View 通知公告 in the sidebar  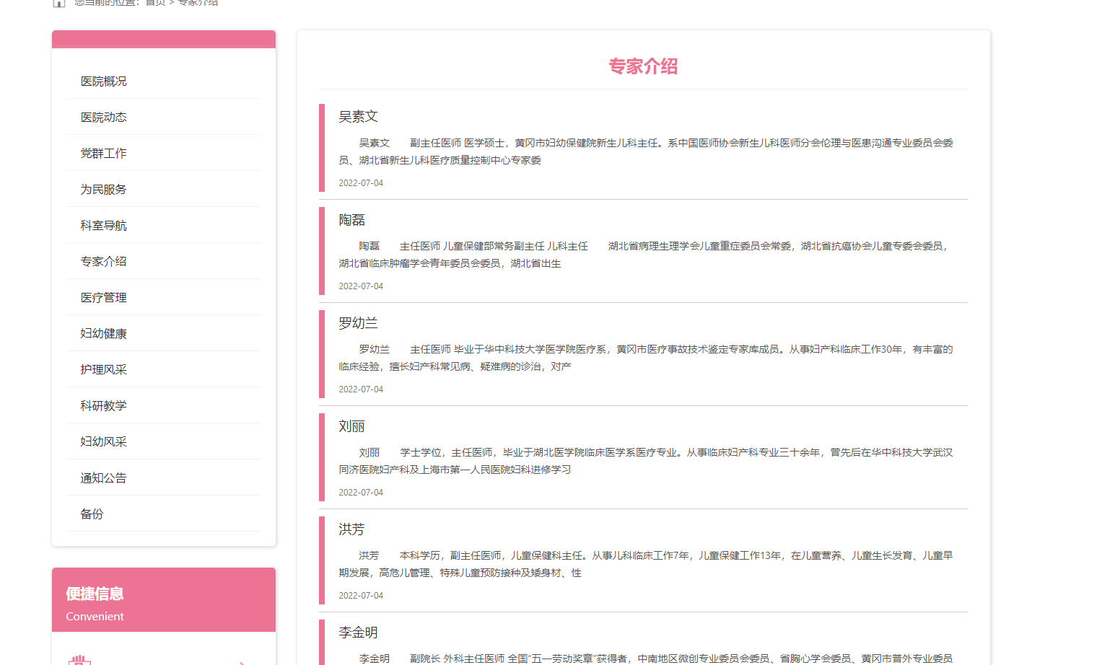pyautogui.click(x=103, y=478)
